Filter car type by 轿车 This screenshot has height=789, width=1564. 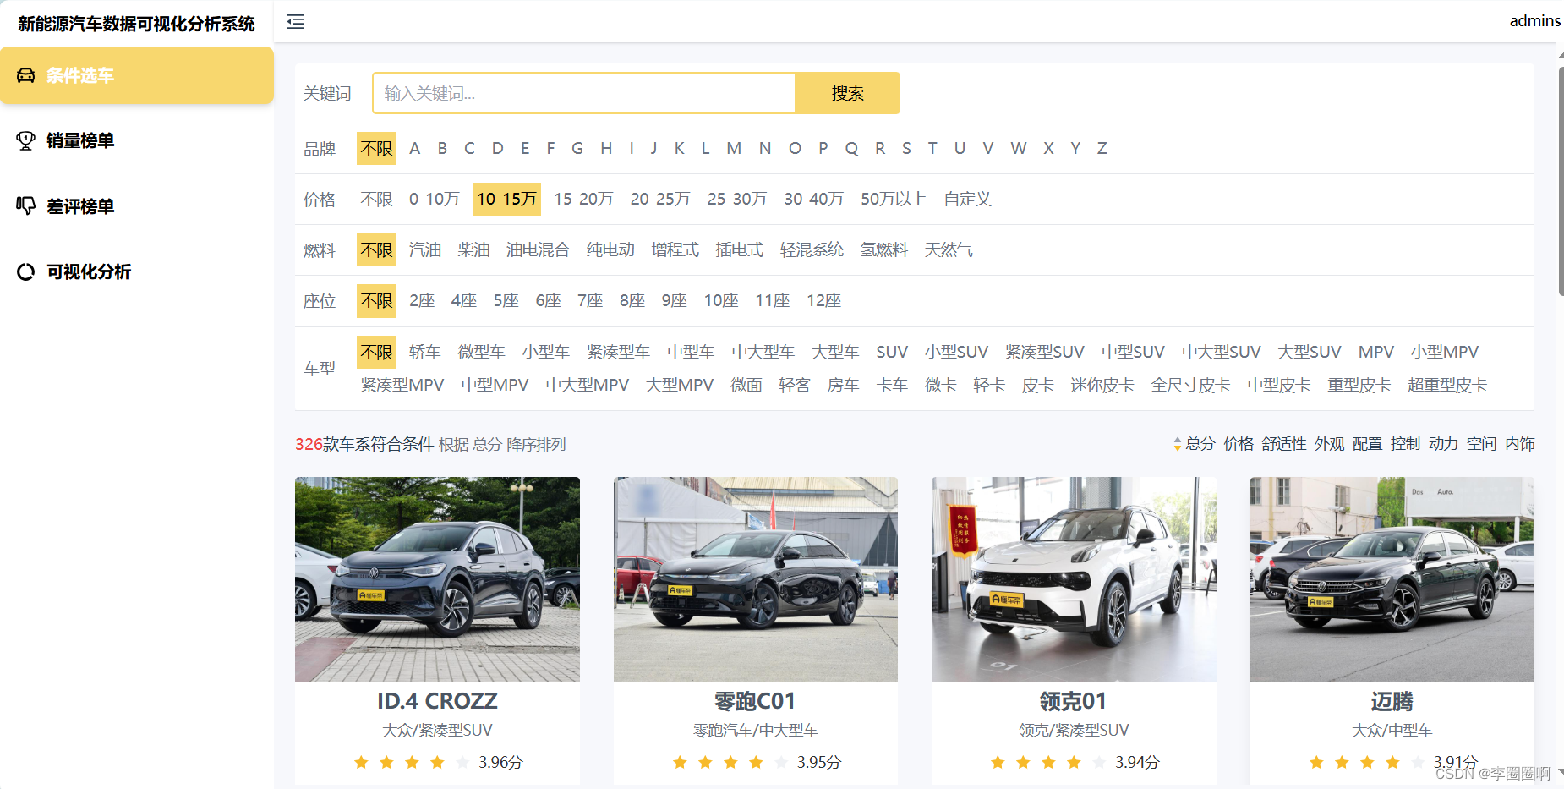click(x=424, y=352)
